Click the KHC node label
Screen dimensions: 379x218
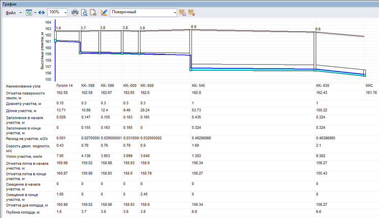pos(369,86)
